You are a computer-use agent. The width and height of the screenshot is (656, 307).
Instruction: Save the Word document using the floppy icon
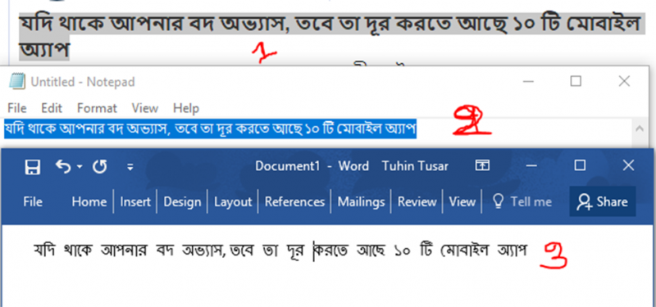(x=33, y=167)
